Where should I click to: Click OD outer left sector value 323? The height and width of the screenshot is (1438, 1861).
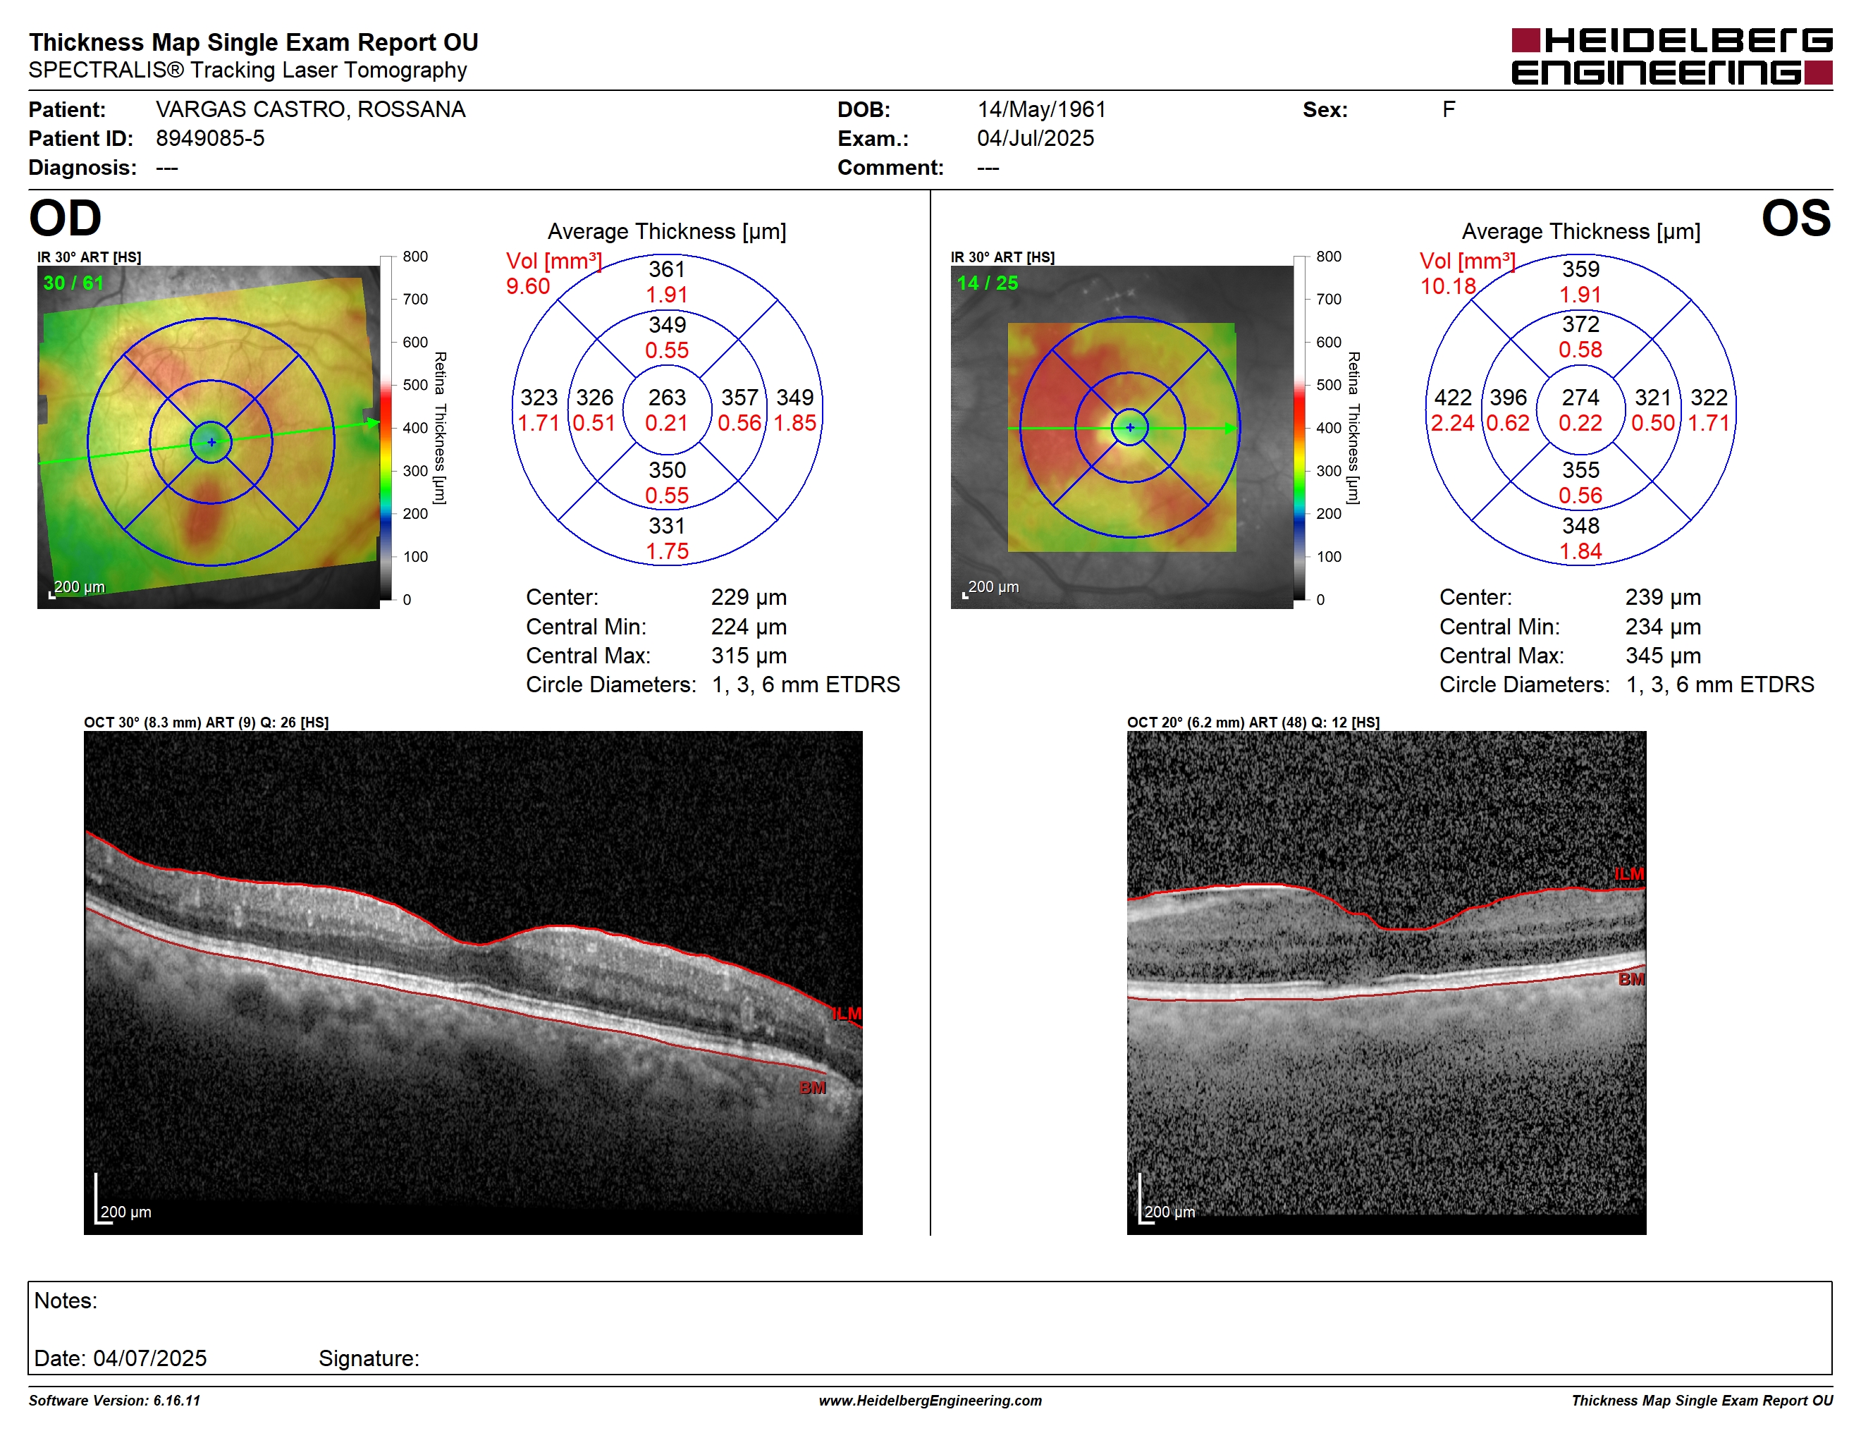tap(539, 398)
